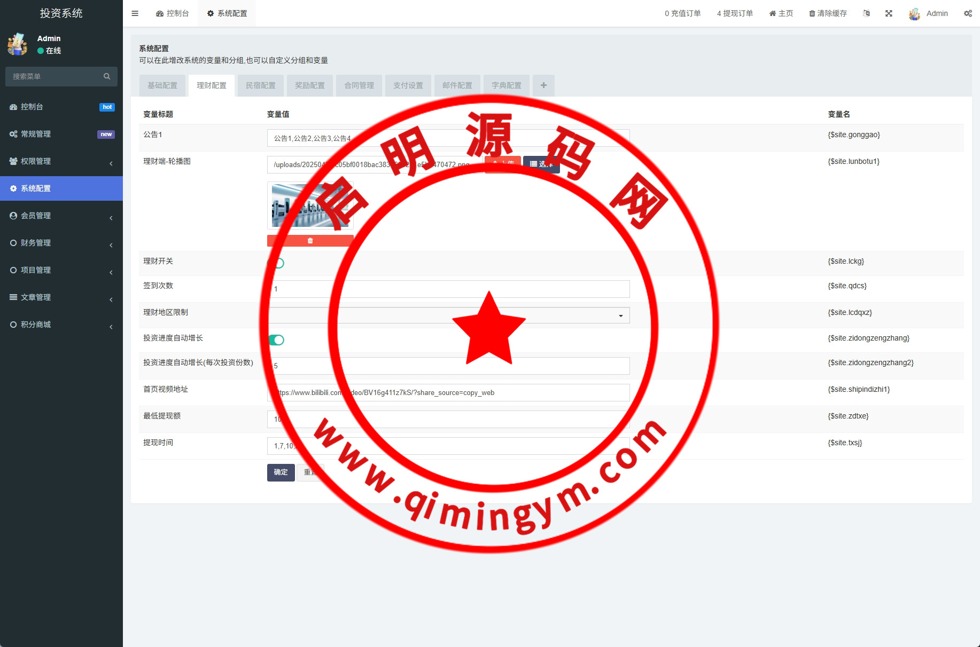Click the 清除缓存 trash icon
The height and width of the screenshot is (647, 980).
pyautogui.click(x=812, y=13)
